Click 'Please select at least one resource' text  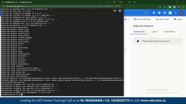tap(156, 41)
